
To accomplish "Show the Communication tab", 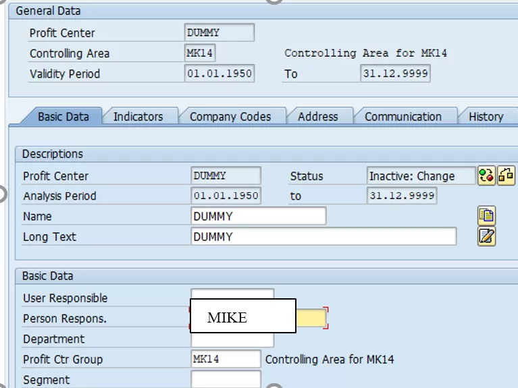I will (403, 117).
